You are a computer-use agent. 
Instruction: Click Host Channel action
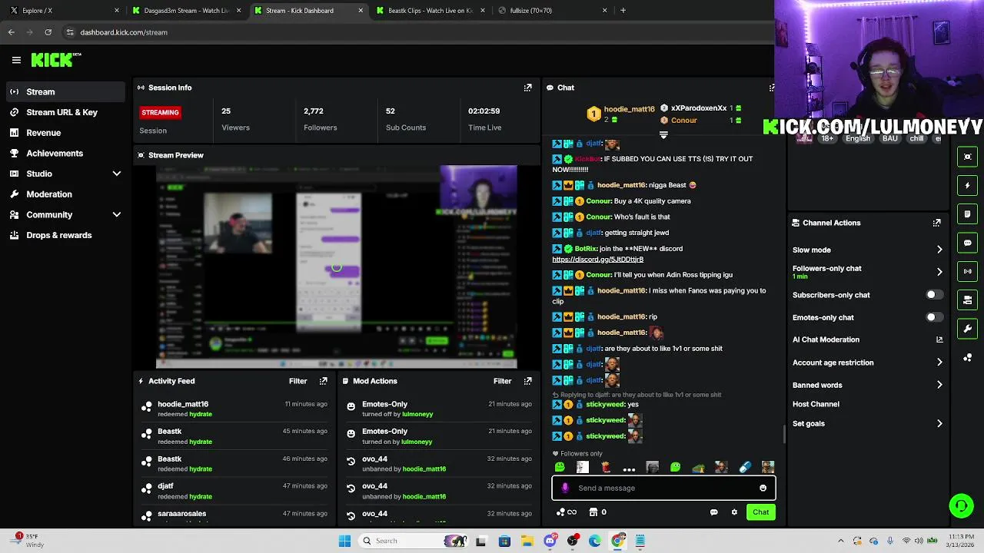coord(816,404)
